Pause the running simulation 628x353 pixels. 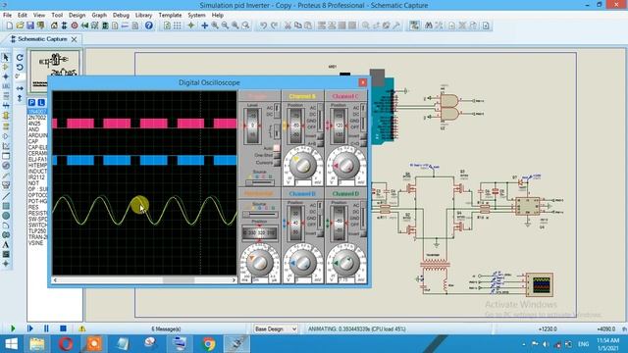(46, 328)
